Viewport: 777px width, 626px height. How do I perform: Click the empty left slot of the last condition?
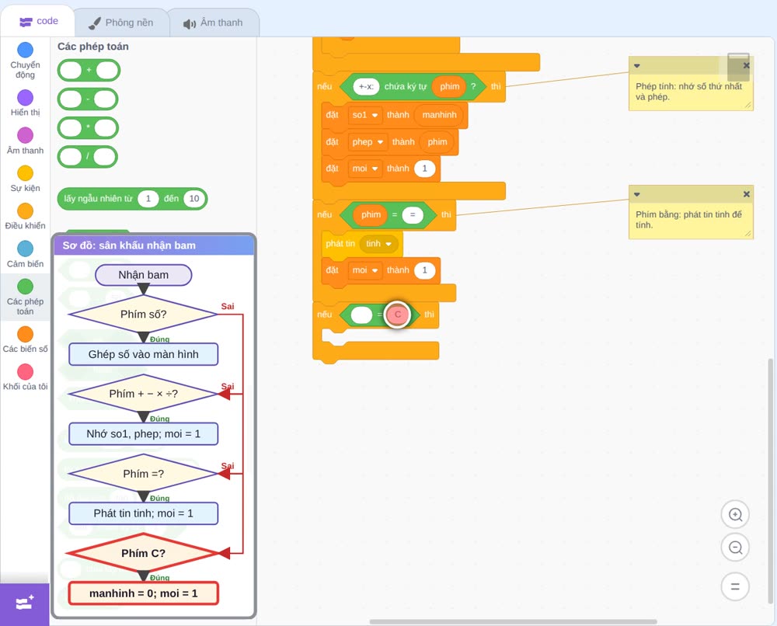click(x=361, y=315)
